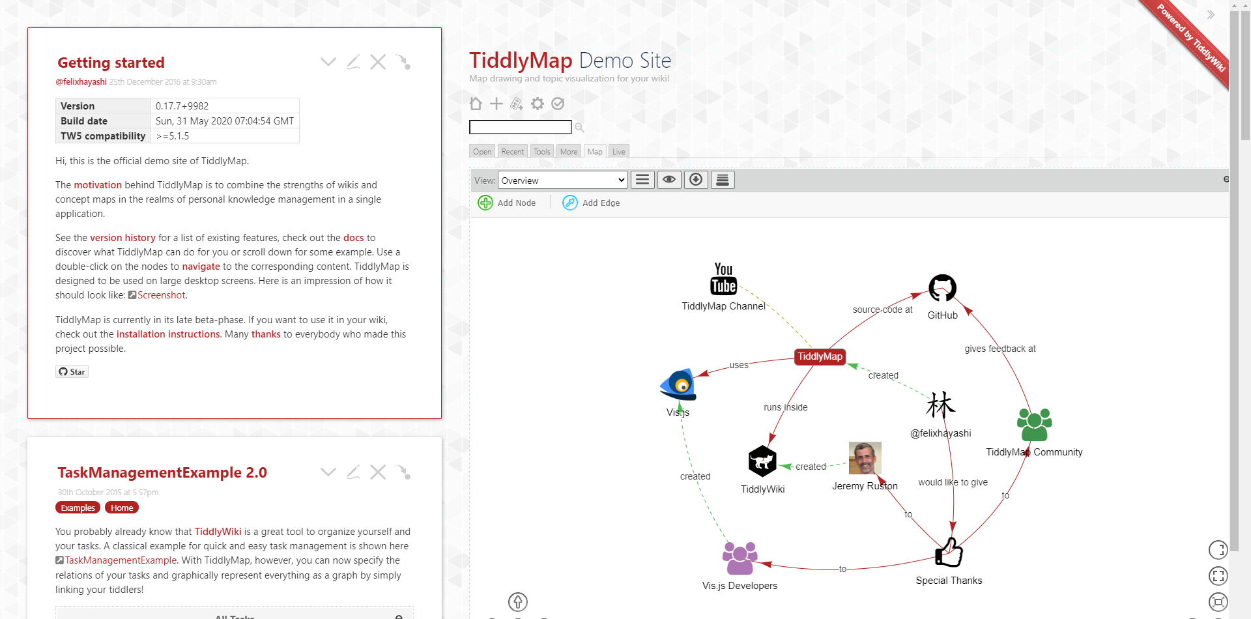Click Jeremy Ruston photo node
Image resolution: width=1251 pixels, height=619 pixels.
click(x=865, y=458)
